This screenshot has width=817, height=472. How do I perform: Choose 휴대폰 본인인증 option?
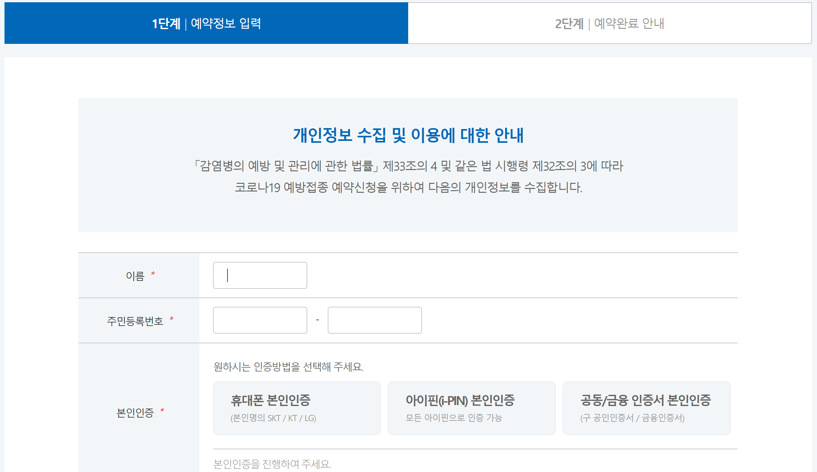(297, 408)
